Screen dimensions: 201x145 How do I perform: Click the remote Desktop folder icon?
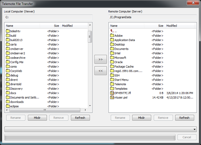pyautogui.click(x=112, y=44)
